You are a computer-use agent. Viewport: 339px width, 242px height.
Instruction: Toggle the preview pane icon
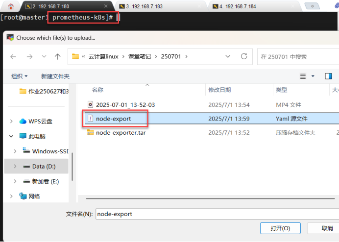(x=328, y=76)
